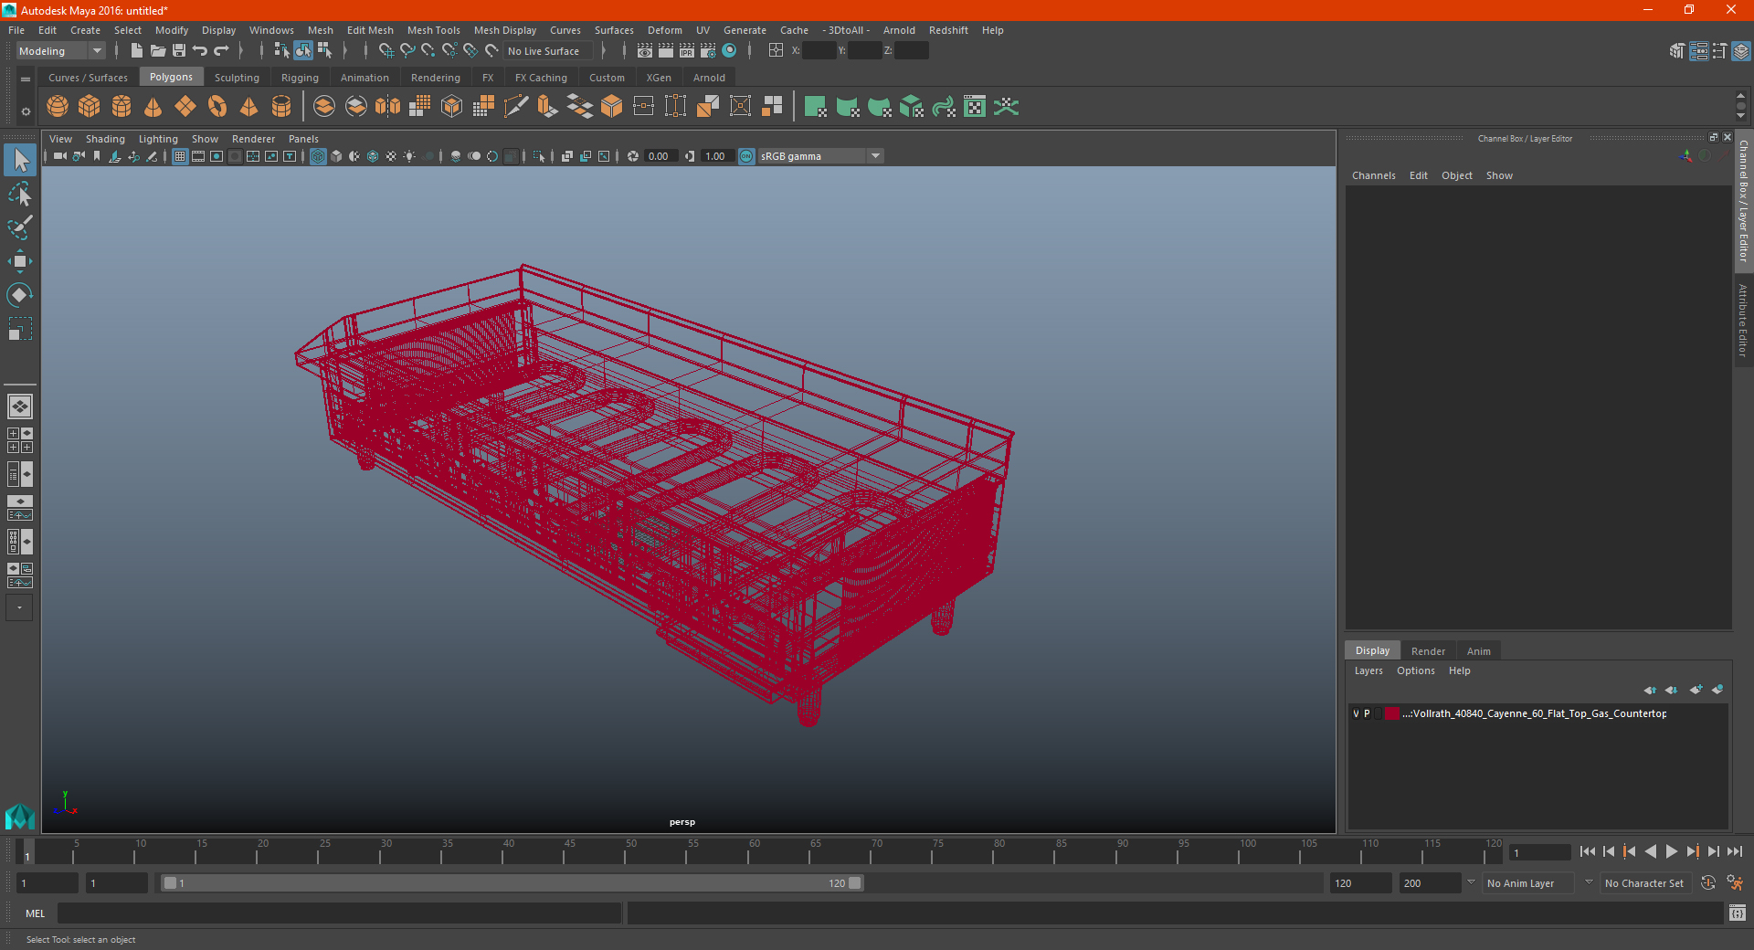The height and width of the screenshot is (950, 1754).
Task: Toggle auto keyframe button
Action: tap(1707, 882)
